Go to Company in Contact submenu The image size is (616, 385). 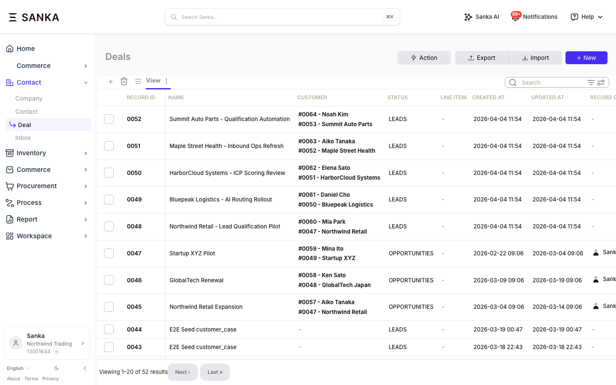(x=29, y=98)
